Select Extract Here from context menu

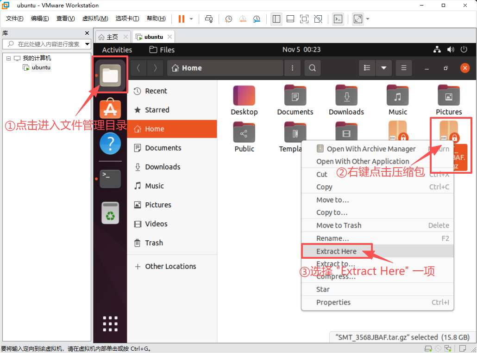point(336,251)
